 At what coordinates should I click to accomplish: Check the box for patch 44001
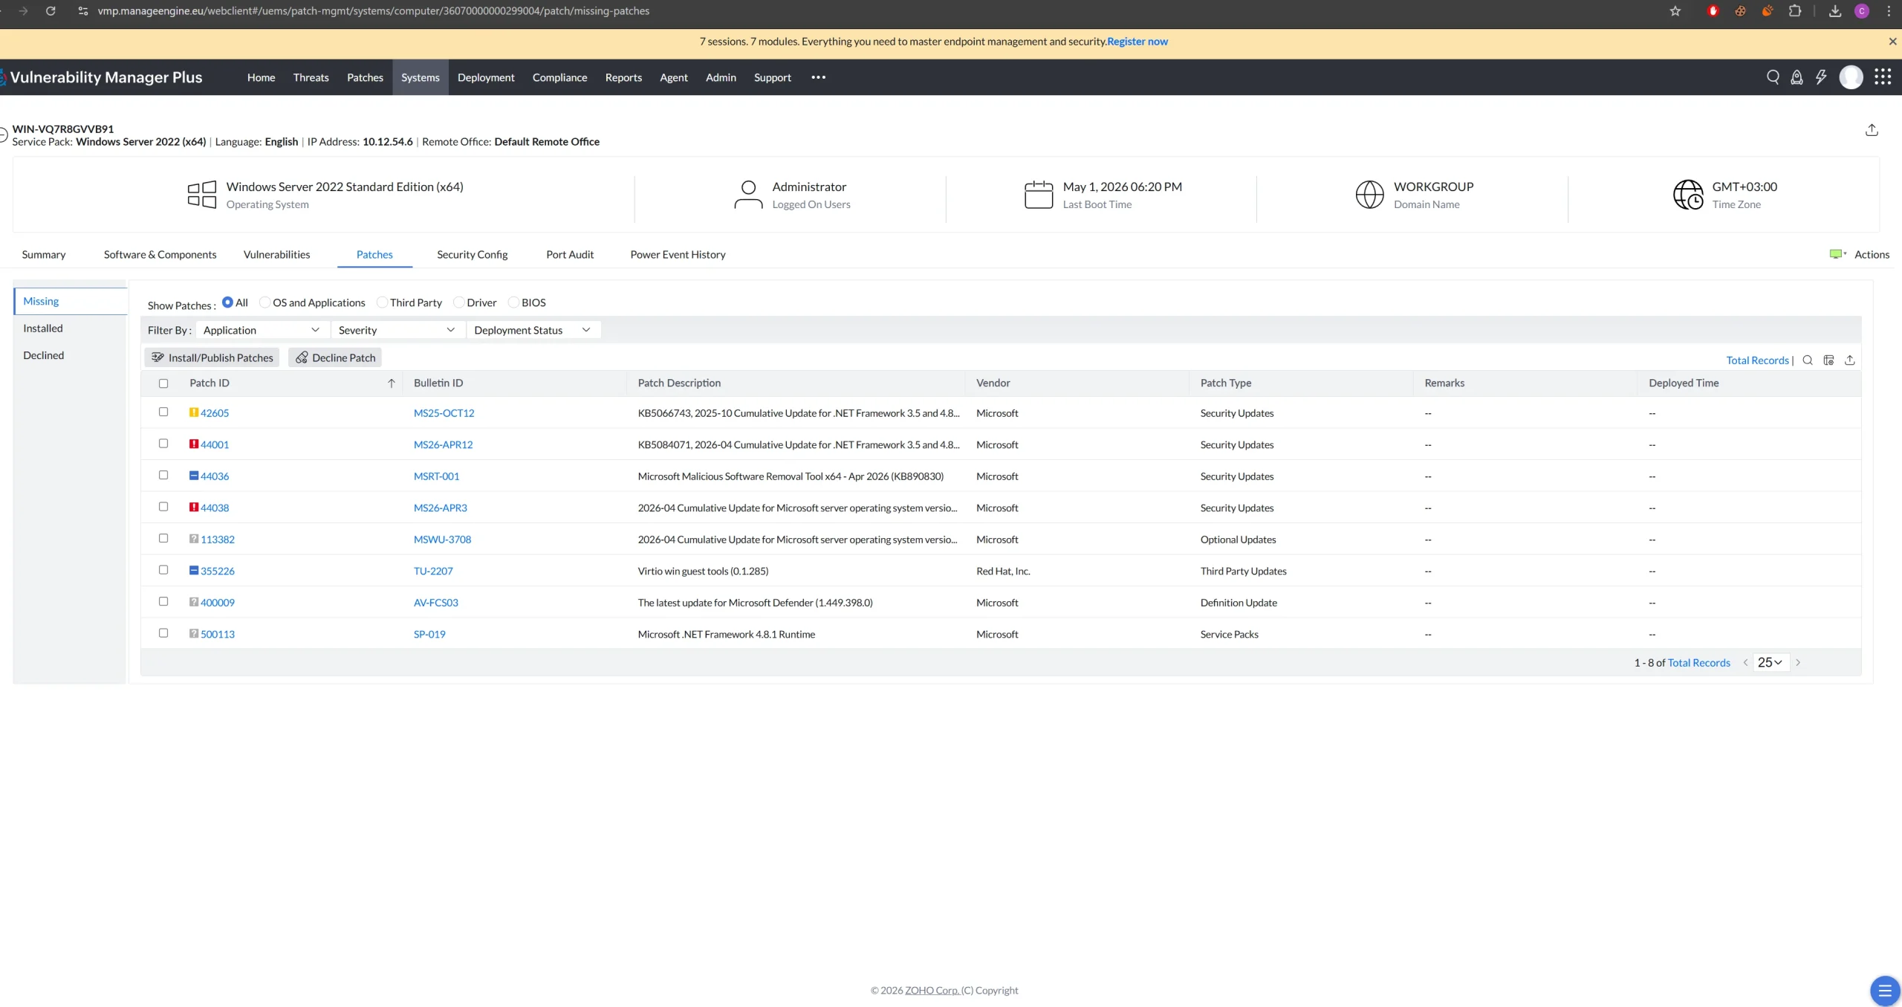coord(163,444)
